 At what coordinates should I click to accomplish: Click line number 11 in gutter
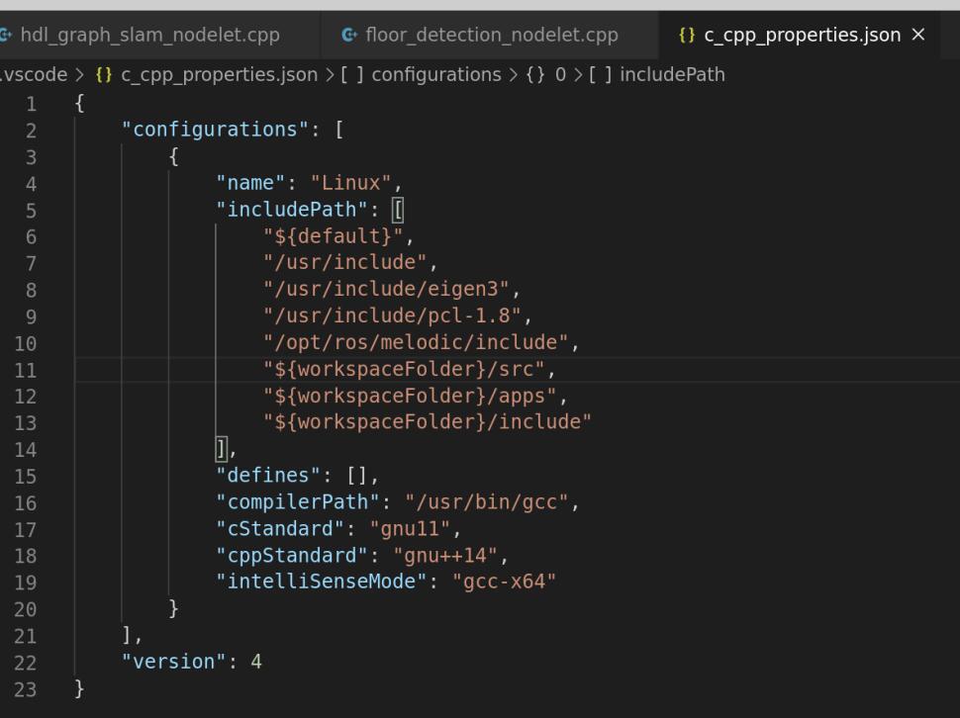(25, 370)
